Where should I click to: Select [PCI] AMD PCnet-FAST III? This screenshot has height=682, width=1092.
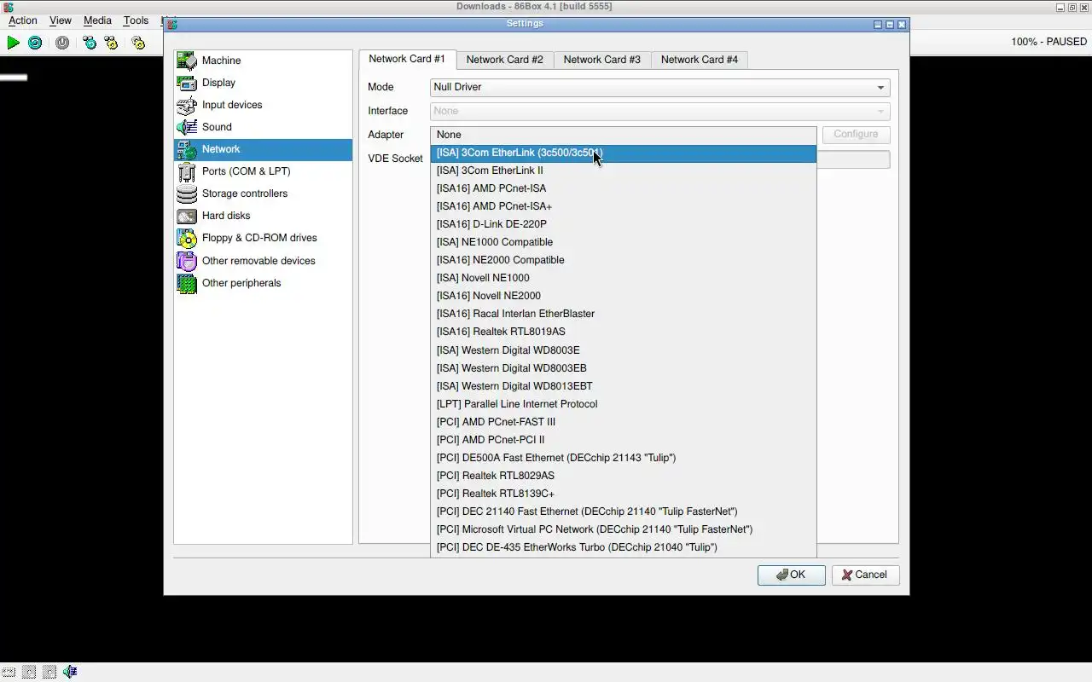[x=624, y=422]
